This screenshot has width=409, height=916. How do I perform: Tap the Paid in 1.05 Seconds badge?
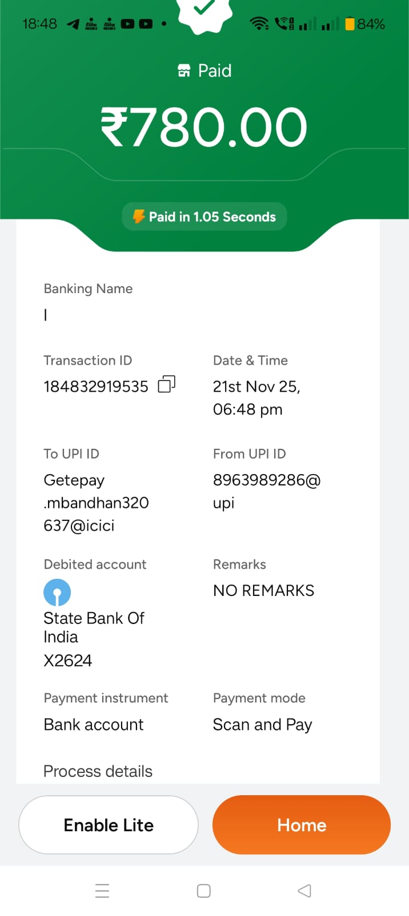pos(204,216)
